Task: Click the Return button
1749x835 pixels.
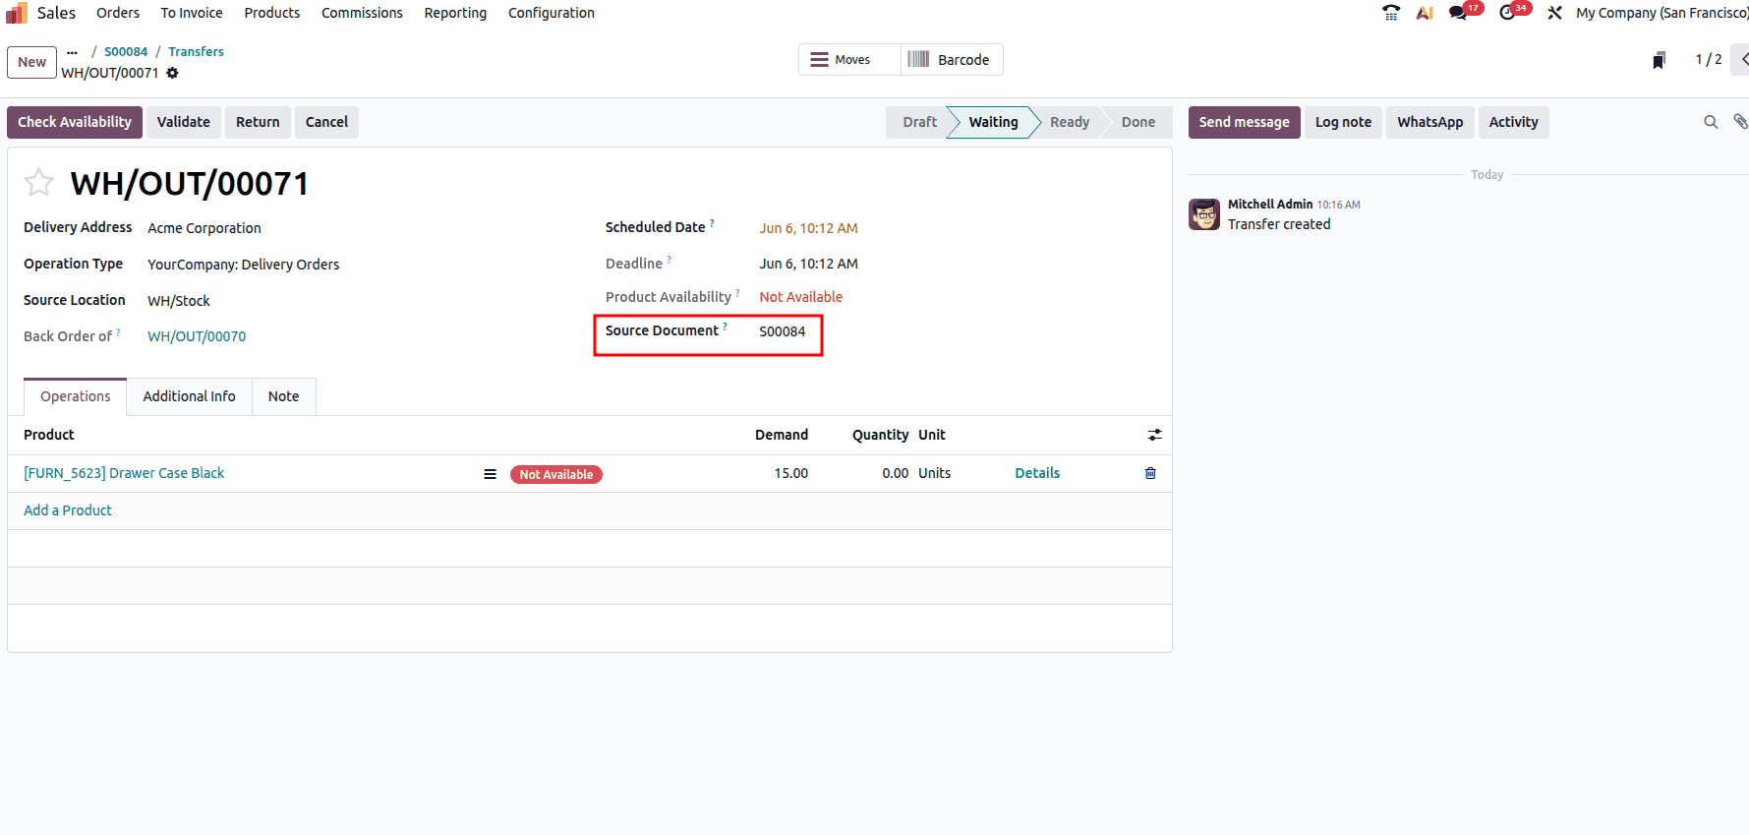Action: 258,122
